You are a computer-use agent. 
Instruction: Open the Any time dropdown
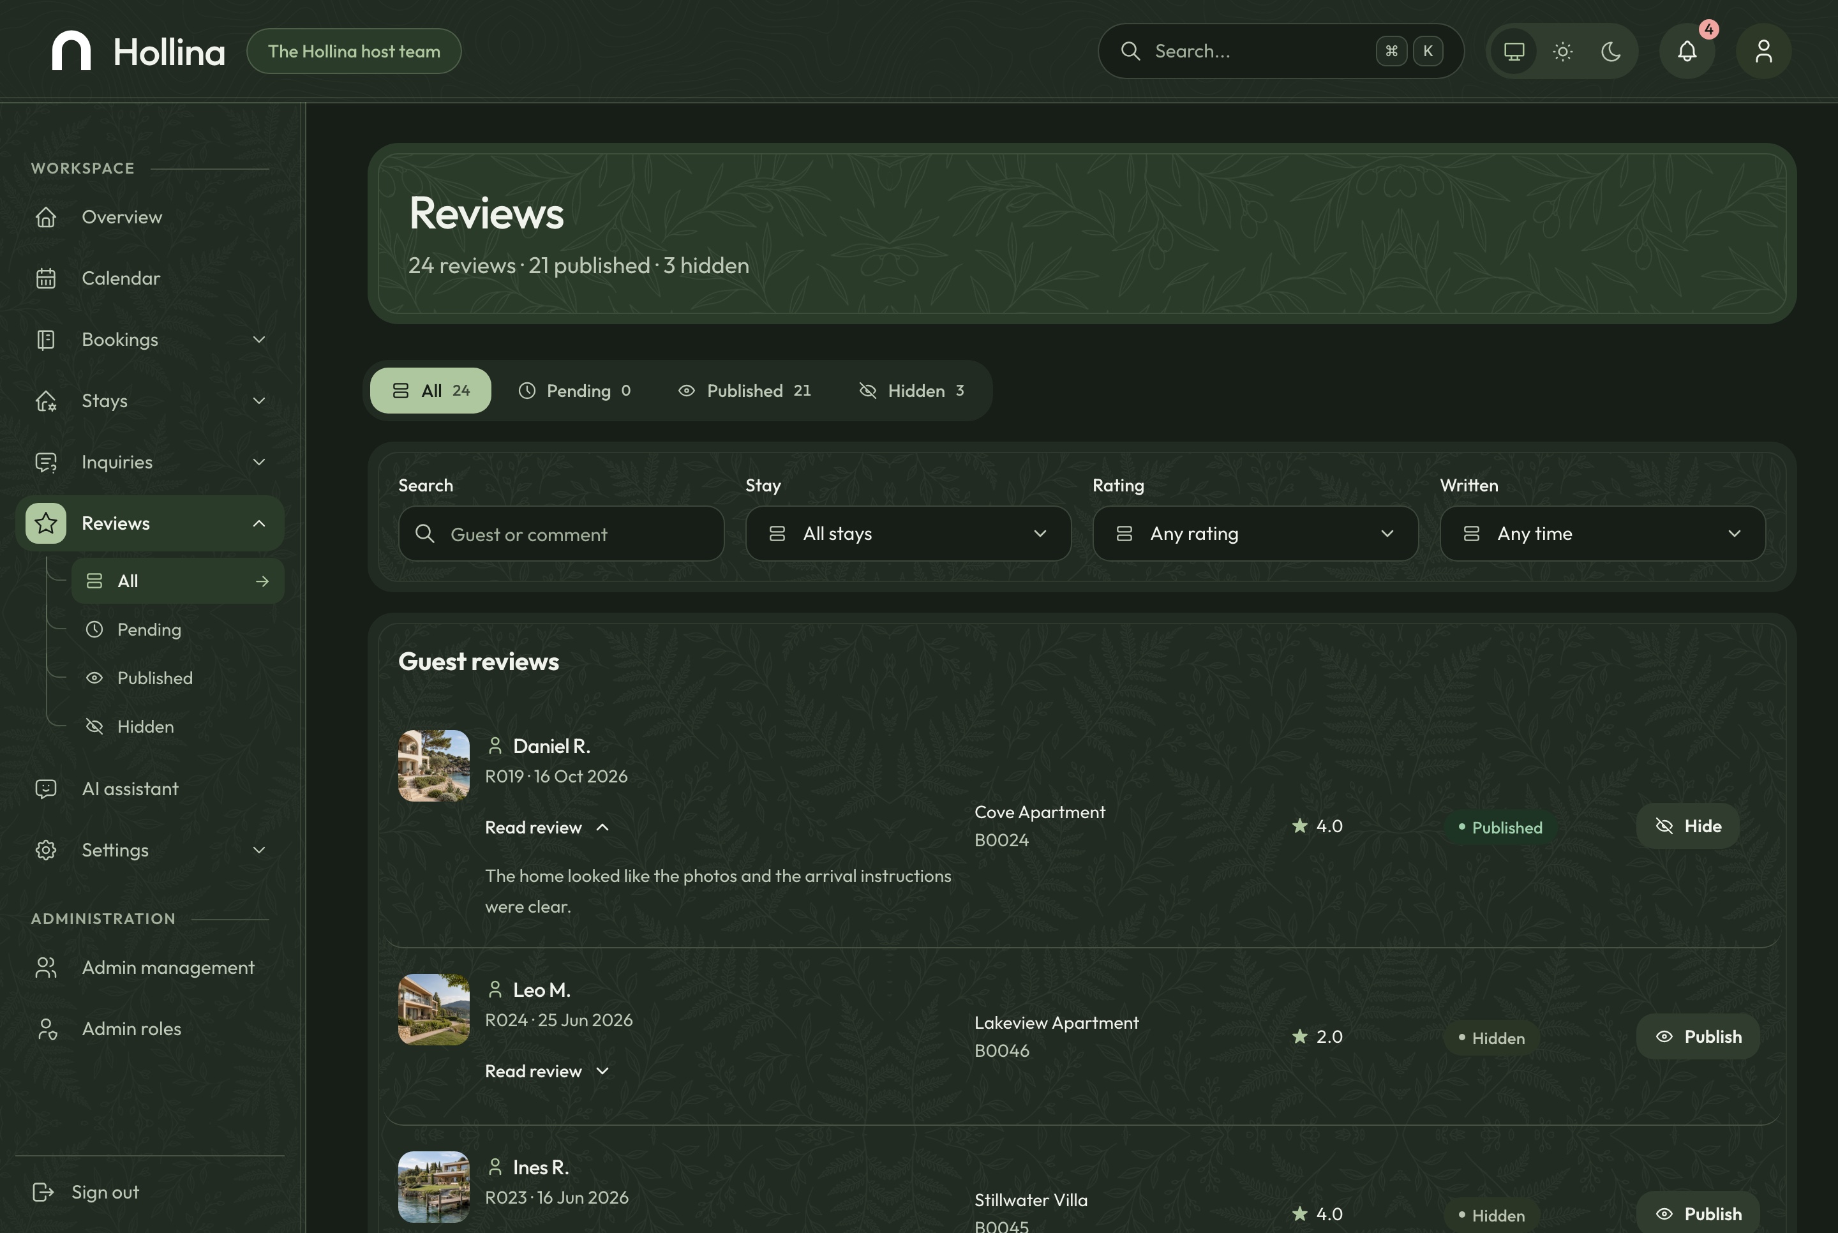pos(1603,534)
